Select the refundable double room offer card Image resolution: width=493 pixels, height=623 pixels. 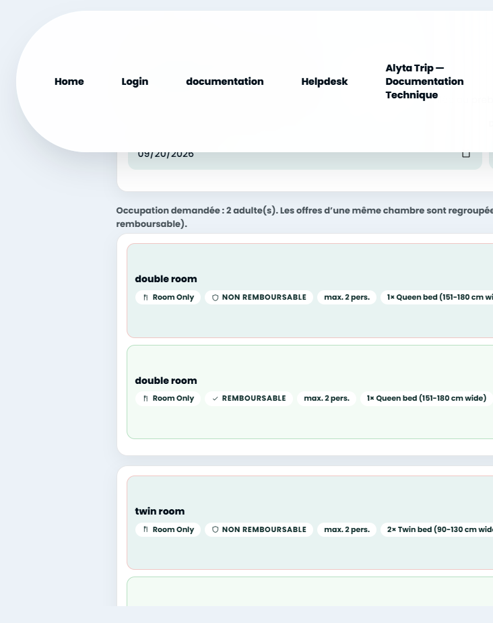pyautogui.click(x=310, y=392)
